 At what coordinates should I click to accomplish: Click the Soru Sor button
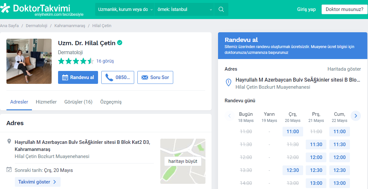(x=155, y=77)
